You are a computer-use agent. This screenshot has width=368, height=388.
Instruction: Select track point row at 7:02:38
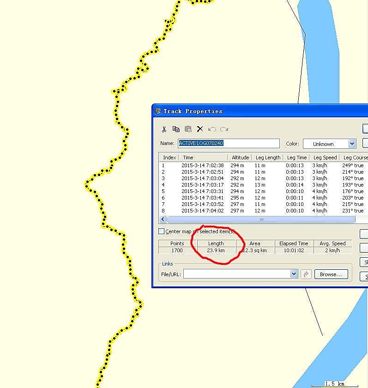pyautogui.click(x=202, y=165)
